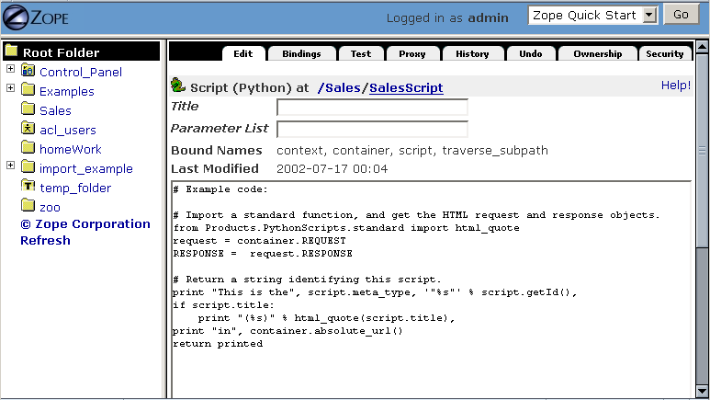Open the homeWork folder link
Image resolution: width=710 pixels, height=400 pixels.
70,149
